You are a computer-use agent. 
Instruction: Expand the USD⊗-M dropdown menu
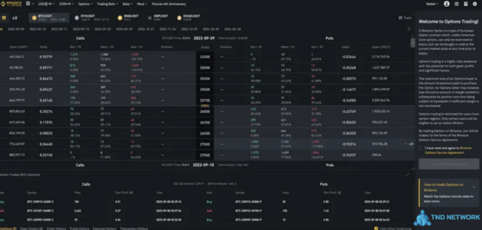point(45,4)
